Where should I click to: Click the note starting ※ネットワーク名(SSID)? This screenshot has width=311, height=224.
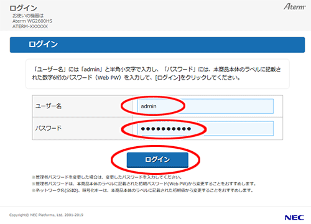click(x=142, y=190)
